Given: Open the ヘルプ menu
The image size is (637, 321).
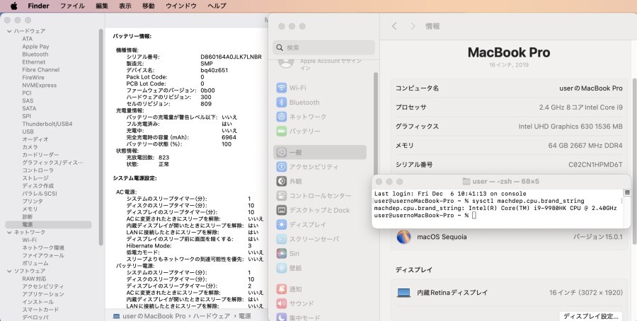Looking at the screenshot, I should [217, 6].
